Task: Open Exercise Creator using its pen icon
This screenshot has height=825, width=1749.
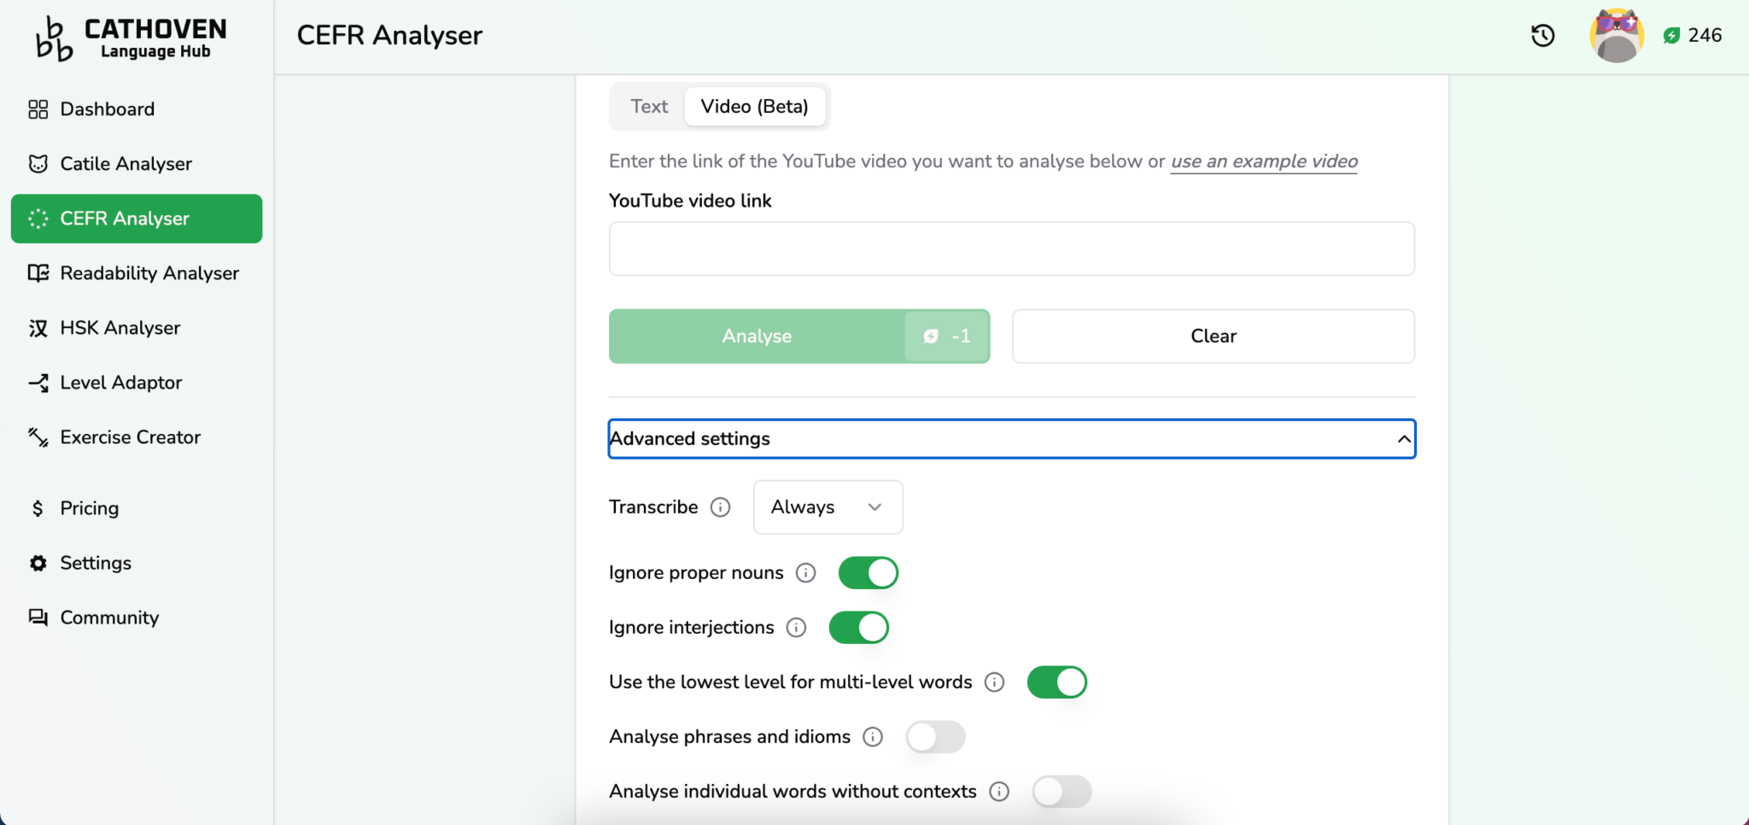Action: click(x=38, y=436)
